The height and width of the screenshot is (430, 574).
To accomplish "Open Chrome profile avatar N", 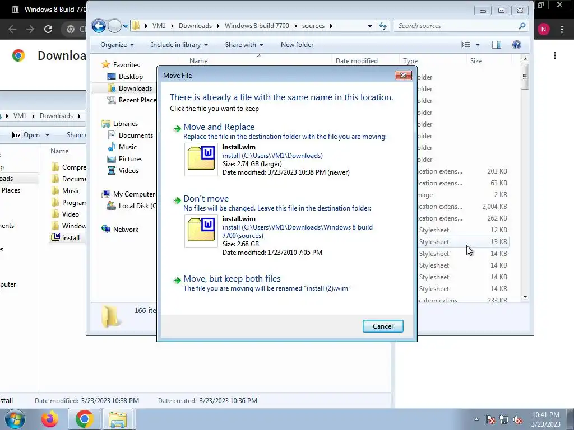I will (543, 29).
